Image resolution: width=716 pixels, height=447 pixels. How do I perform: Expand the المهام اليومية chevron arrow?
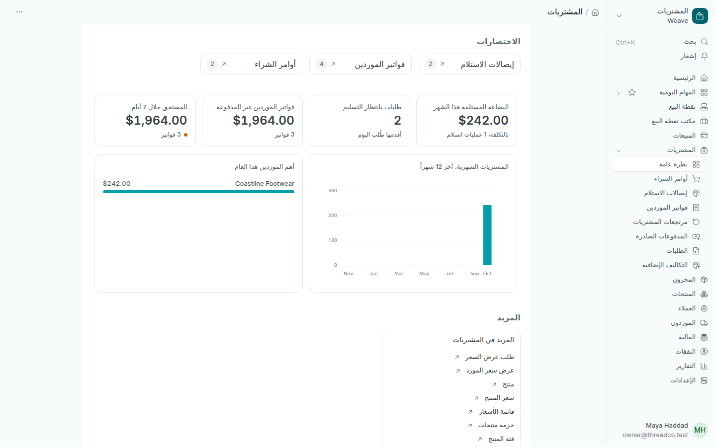pos(619,93)
